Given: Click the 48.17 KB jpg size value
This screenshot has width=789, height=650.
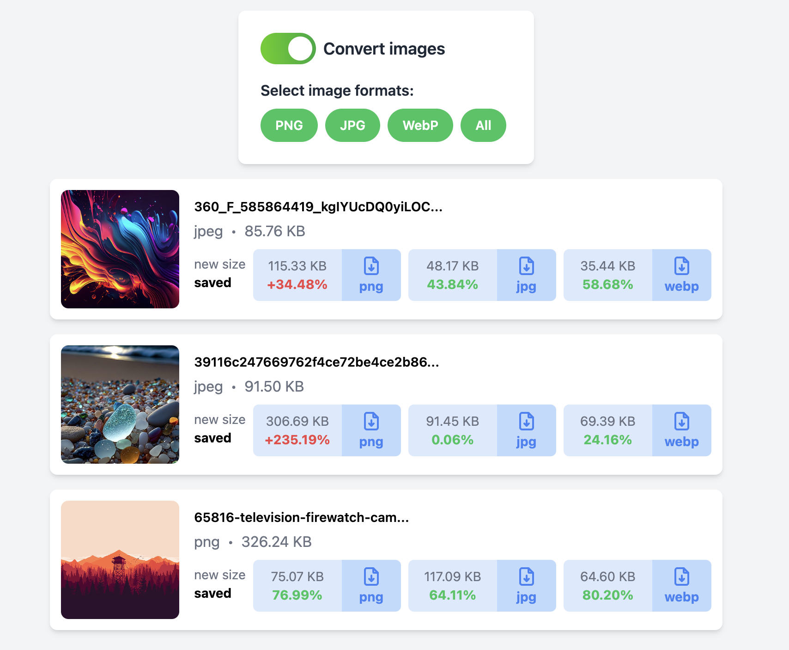Looking at the screenshot, I should coord(453,266).
